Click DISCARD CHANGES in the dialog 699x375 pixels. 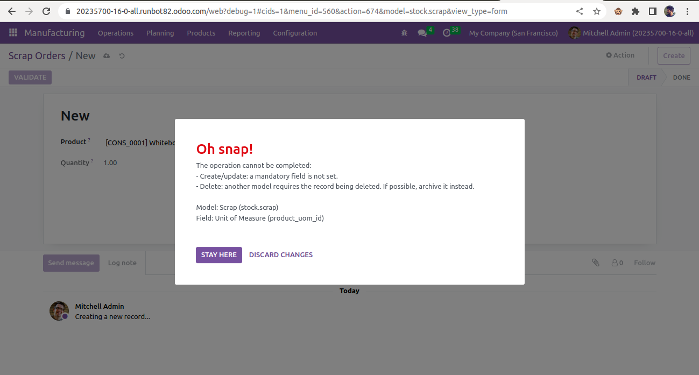pyautogui.click(x=281, y=255)
